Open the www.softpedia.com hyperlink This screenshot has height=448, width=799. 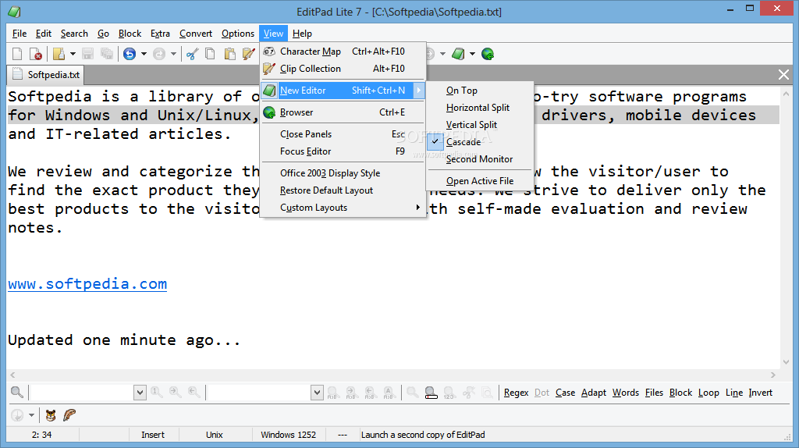(x=87, y=284)
